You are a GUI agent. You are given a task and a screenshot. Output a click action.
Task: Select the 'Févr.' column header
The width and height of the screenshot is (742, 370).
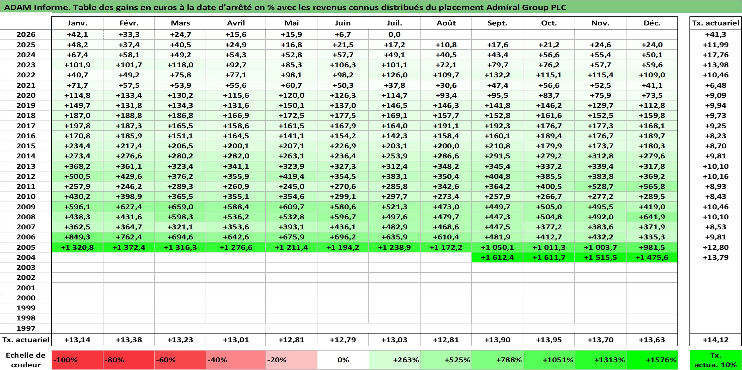pos(129,23)
